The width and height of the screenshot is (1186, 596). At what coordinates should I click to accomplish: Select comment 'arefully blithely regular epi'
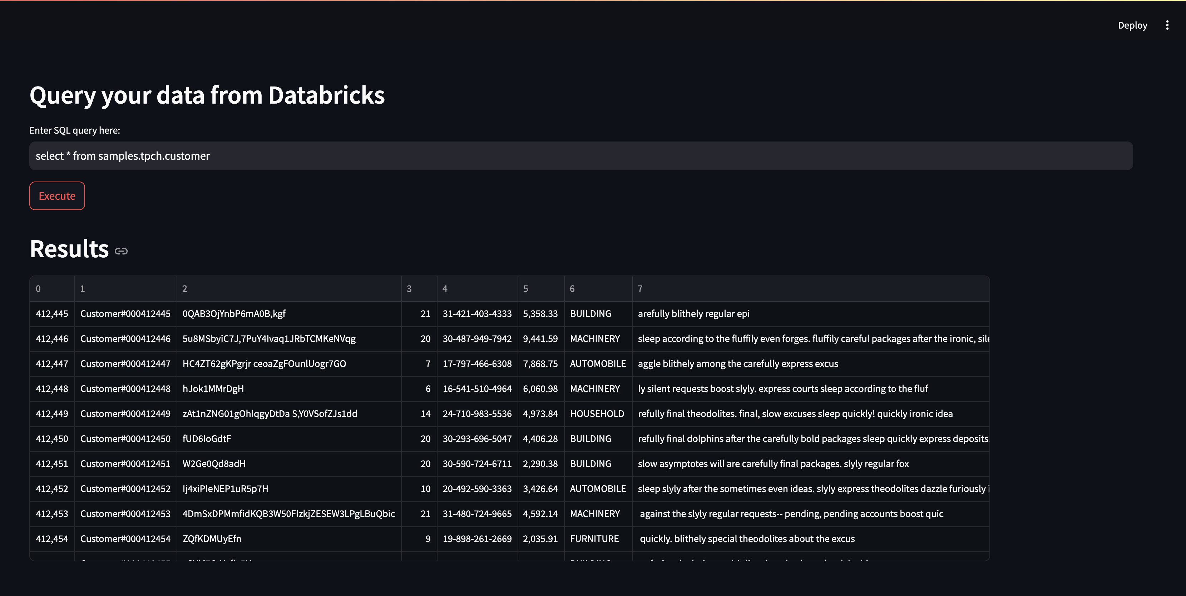811,314
